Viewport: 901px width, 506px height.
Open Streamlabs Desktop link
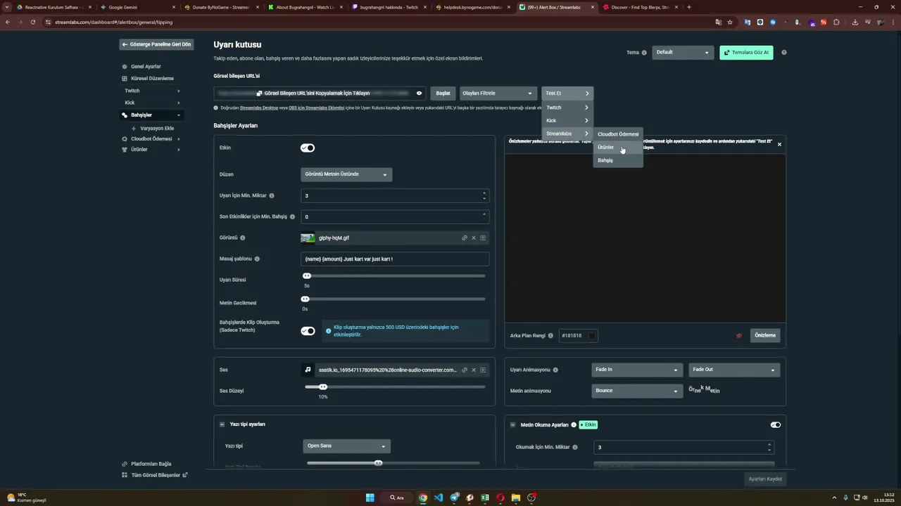(x=259, y=108)
